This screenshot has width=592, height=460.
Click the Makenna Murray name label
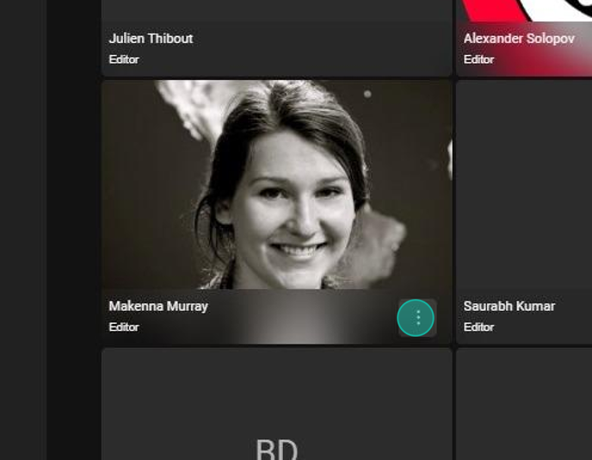pyautogui.click(x=158, y=306)
